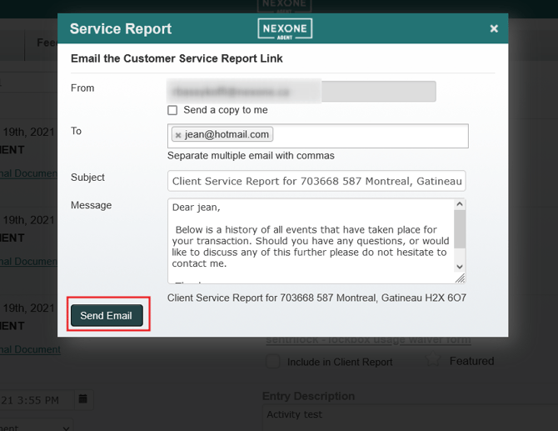Click the Featured star icon

click(x=431, y=361)
